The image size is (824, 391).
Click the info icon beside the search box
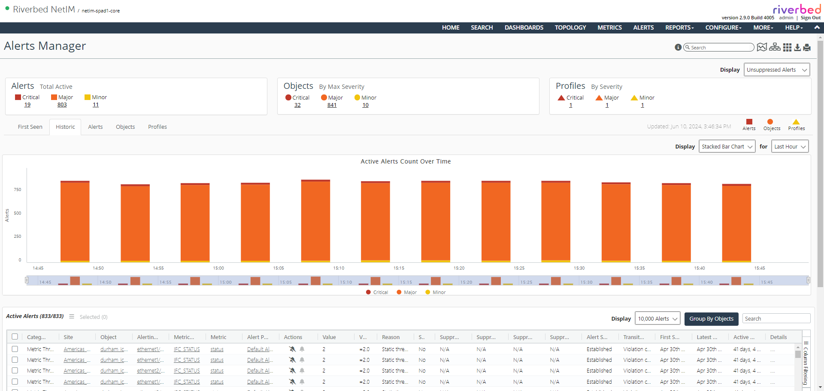point(678,47)
